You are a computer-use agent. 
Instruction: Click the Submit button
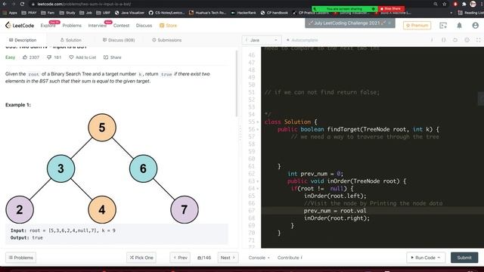[x=464, y=258]
